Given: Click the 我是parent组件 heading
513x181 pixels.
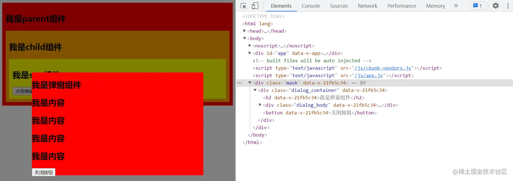Looking at the screenshot, I should [36, 19].
